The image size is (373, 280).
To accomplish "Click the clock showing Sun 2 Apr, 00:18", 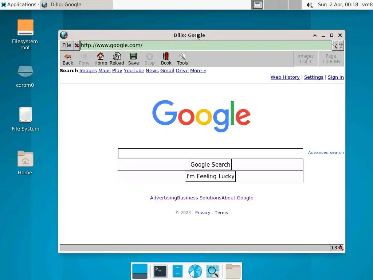I will tap(338, 4).
